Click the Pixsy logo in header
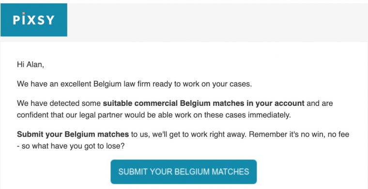 click(34, 20)
